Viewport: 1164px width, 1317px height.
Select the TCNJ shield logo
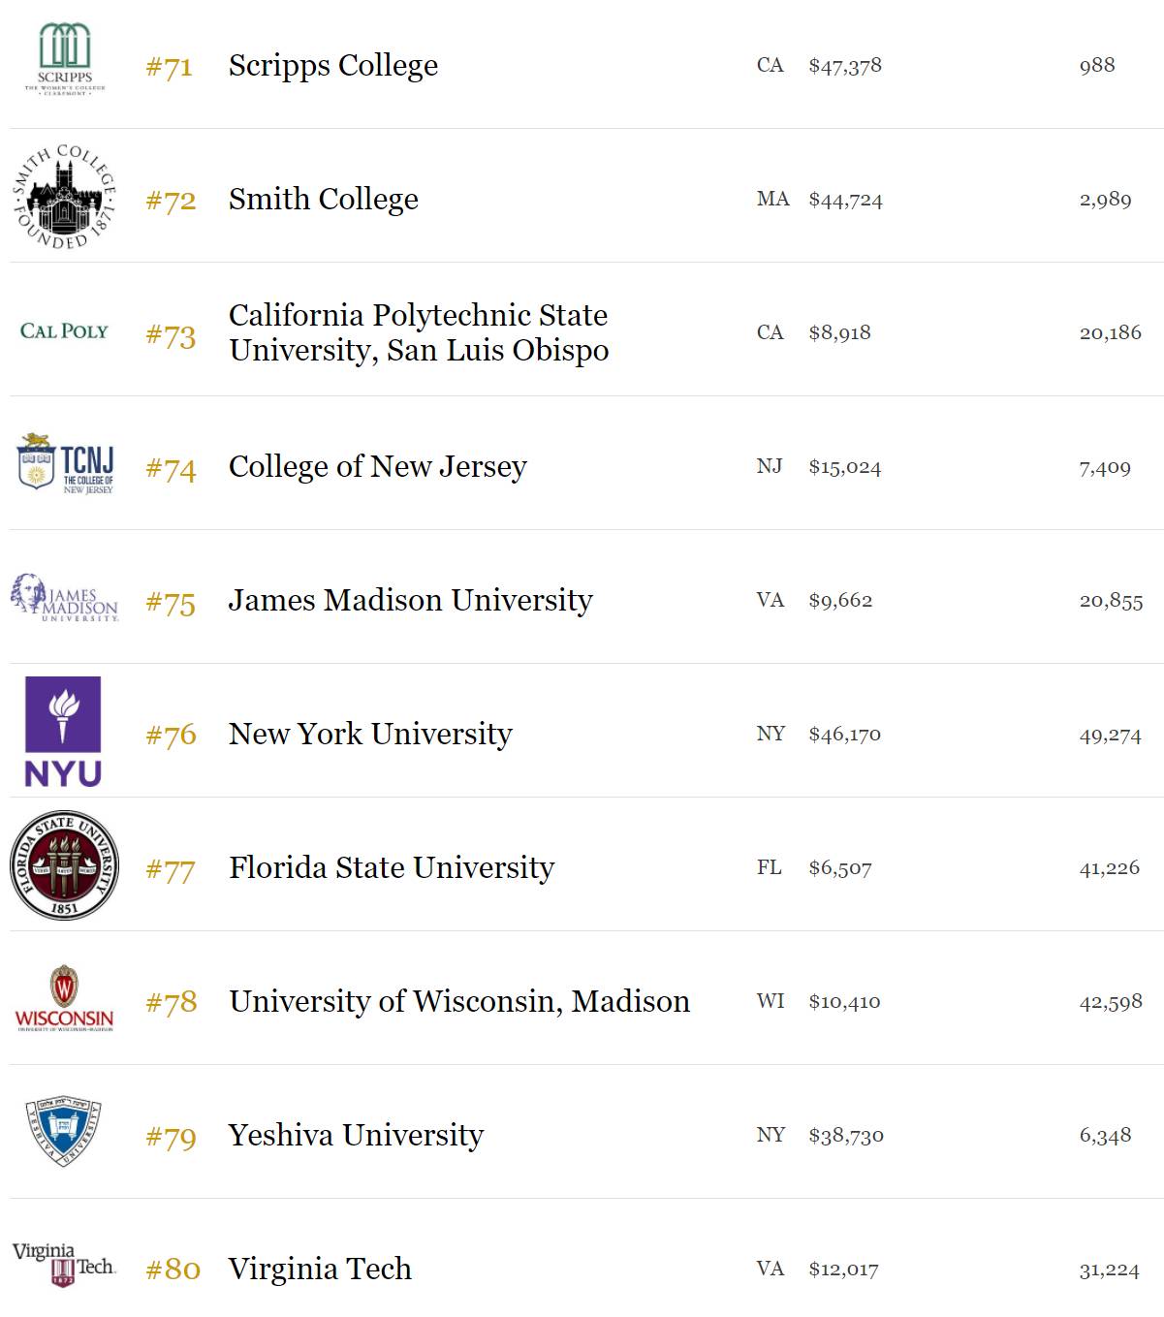[65, 464]
